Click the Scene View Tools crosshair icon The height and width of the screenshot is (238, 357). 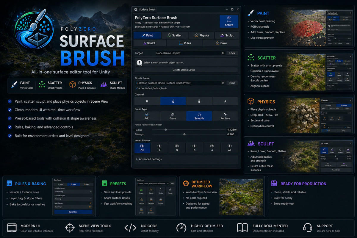click(x=70, y=228)
